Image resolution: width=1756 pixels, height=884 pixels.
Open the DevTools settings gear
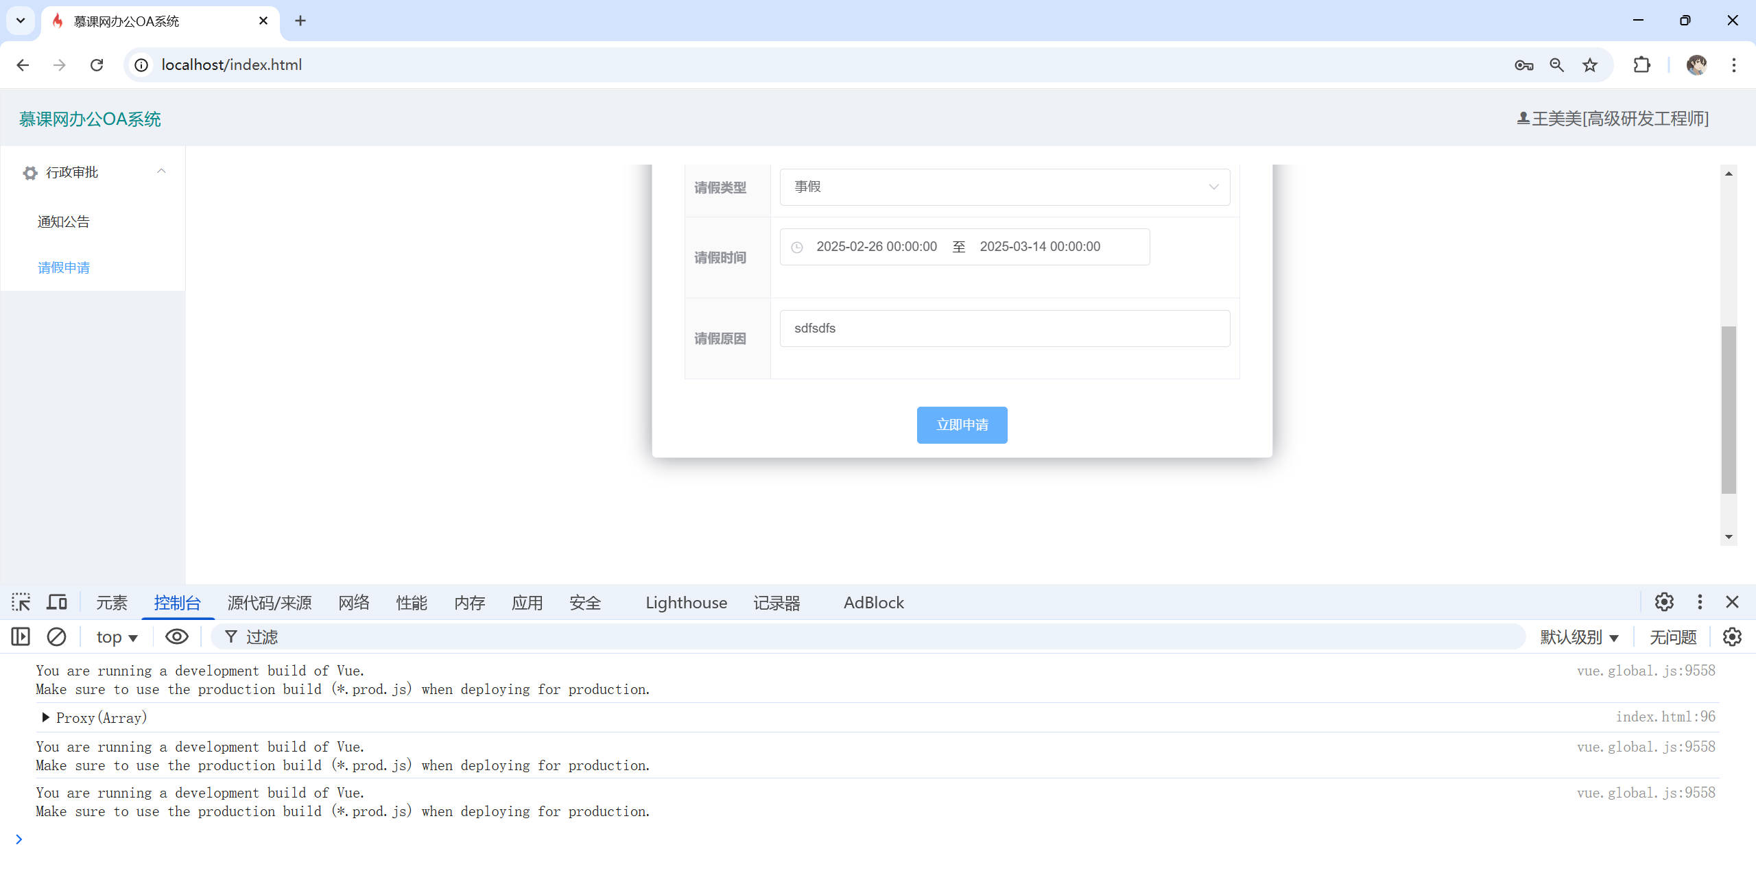(1664, 602)
